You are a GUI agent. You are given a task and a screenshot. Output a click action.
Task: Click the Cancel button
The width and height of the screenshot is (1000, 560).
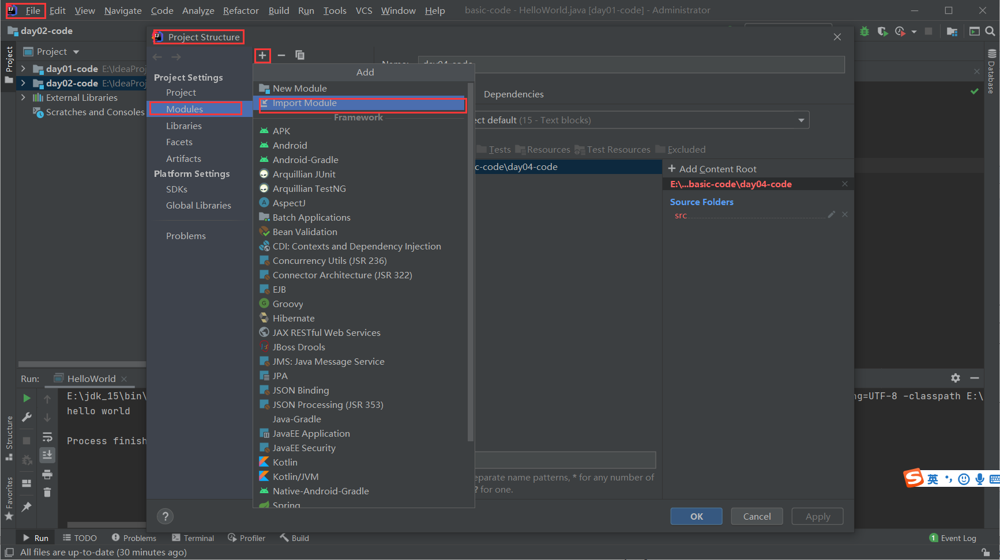(757, 516)
